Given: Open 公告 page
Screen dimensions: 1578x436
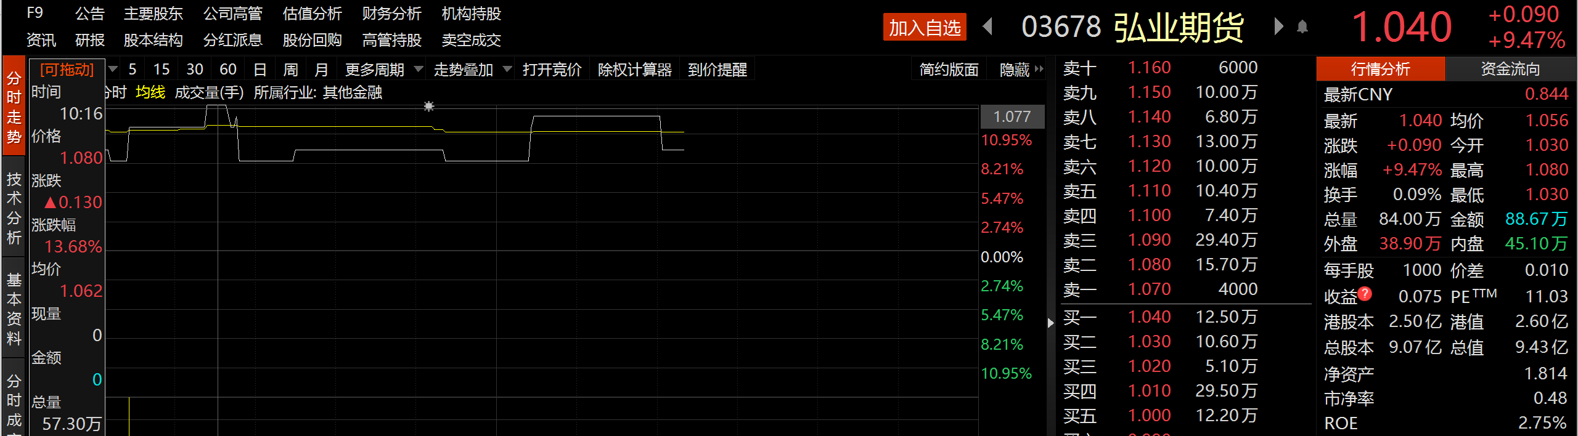Looking at the screenshot, I should [90, 14].
